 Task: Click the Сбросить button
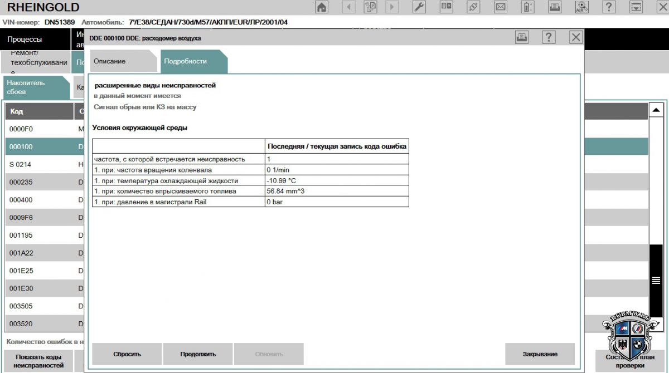tap(127, 354)
